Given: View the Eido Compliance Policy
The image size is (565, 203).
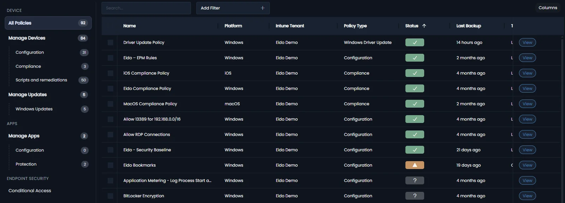Looking at the screenshot, I should tap(527, 89).
